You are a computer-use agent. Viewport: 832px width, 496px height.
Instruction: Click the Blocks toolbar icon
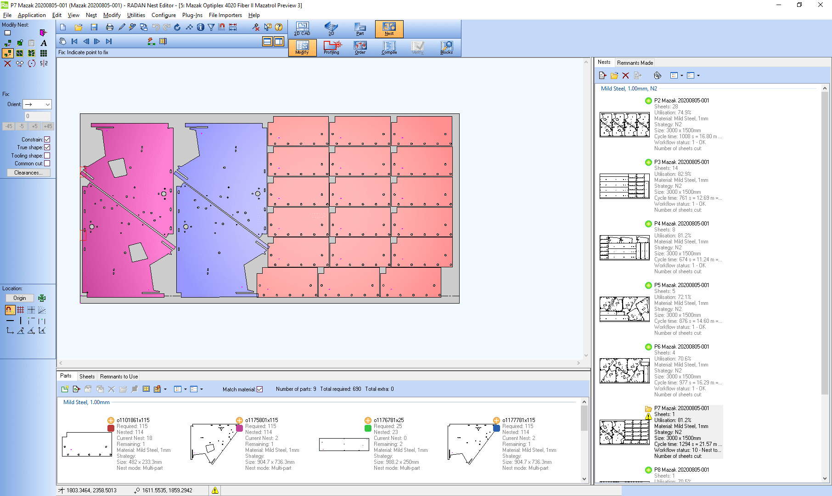[446, 47]
